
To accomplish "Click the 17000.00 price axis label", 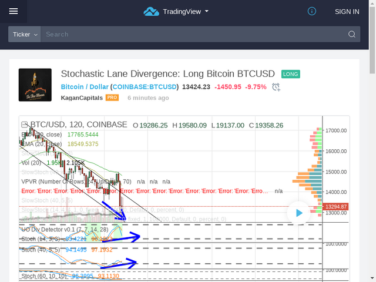I will 336,130.
